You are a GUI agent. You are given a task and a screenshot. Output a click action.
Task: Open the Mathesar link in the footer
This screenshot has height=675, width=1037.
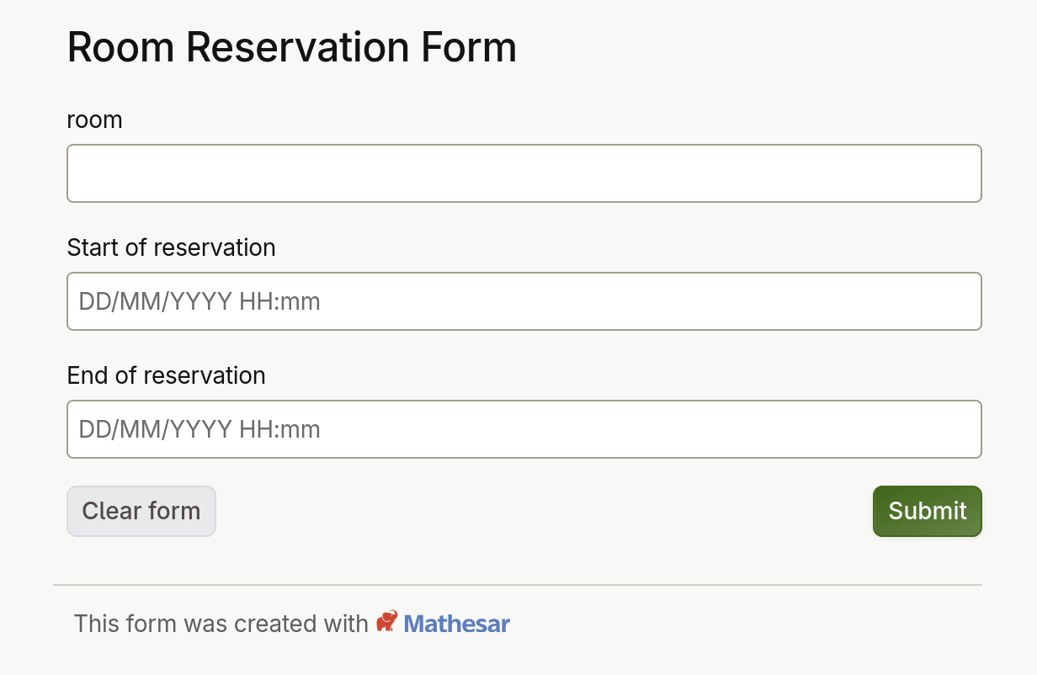tap(456, 624)
